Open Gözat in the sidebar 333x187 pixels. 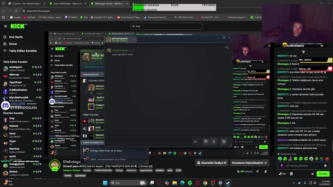13,44
